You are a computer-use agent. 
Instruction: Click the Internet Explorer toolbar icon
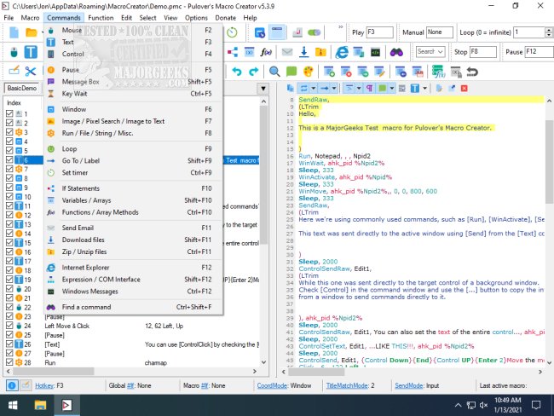click(x=341, y=52)
